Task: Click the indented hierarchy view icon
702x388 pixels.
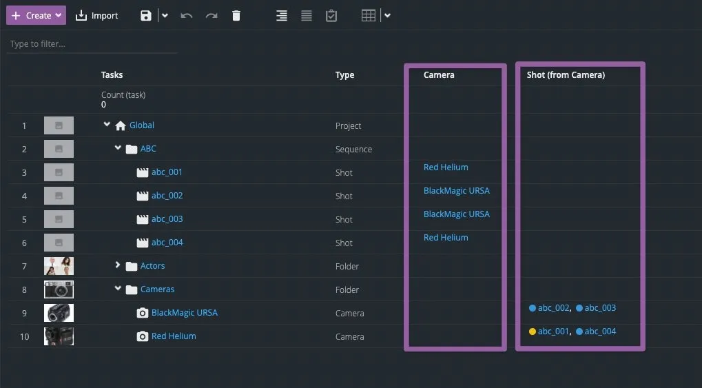Action: click(282, 15)
